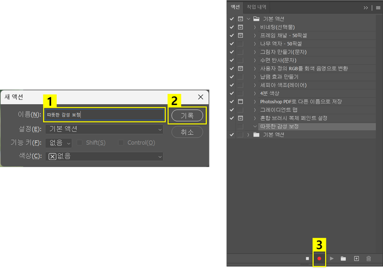Click the red begin recording button
The image size is (383, 269).
point(319,258)
